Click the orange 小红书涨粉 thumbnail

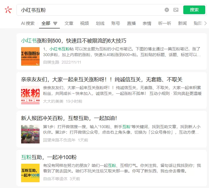30,56
